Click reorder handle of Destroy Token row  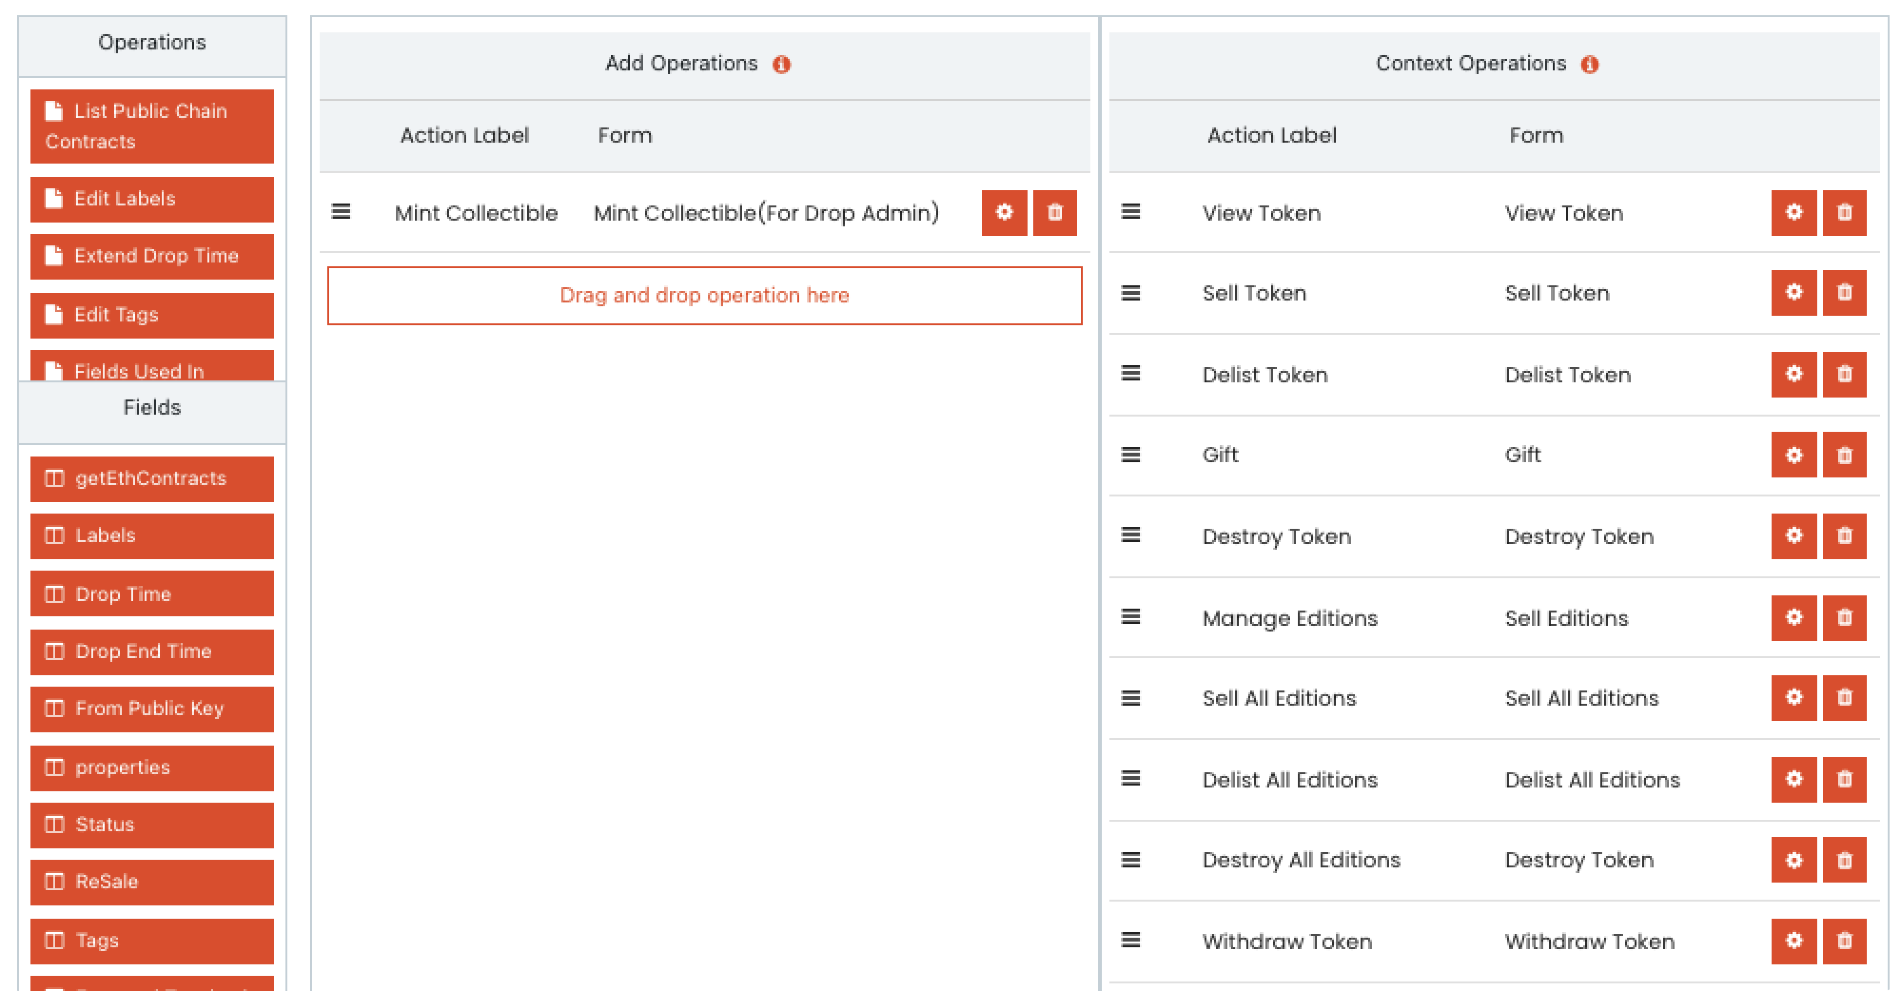tap(1130, 535)
